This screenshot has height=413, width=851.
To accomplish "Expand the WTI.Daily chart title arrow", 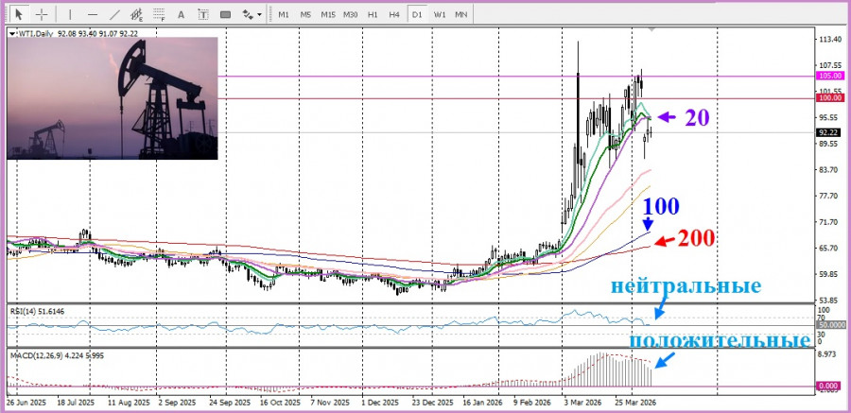I will coord(11,33).
